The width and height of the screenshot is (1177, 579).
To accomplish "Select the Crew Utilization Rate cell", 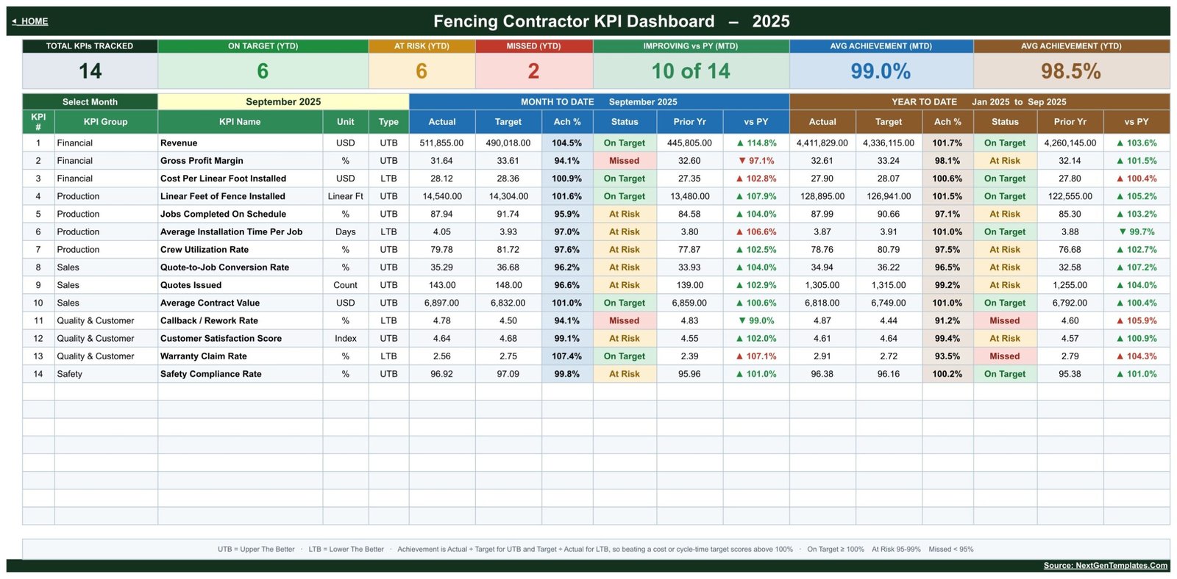I will click(240, 250).
